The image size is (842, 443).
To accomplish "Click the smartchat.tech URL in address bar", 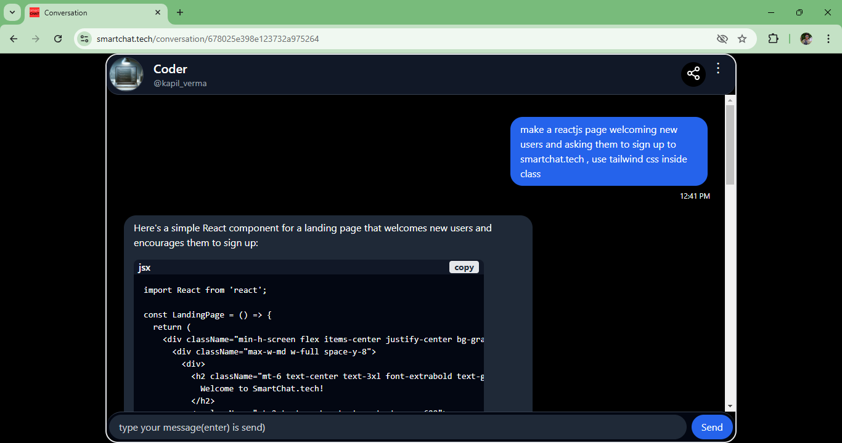I will [x=208, y=39].
